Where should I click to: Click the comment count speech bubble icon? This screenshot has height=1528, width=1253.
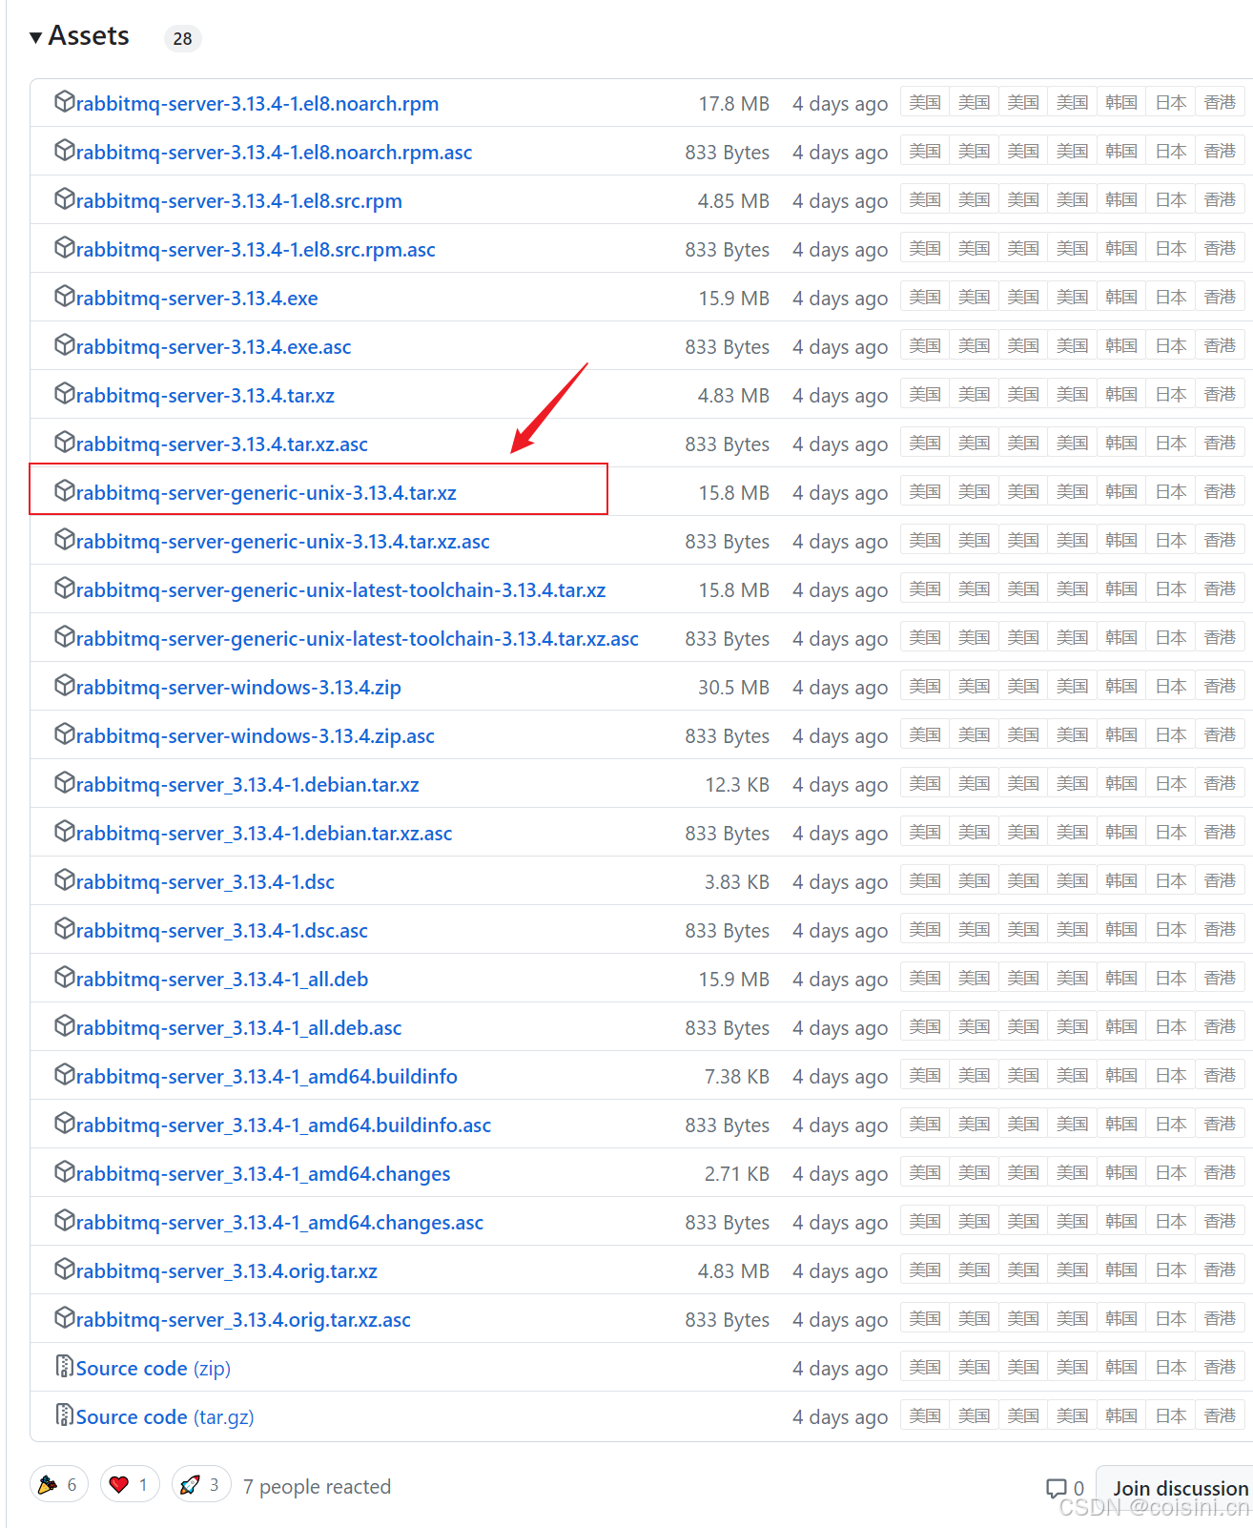pyautogui.click(x=1057, y=1488)
